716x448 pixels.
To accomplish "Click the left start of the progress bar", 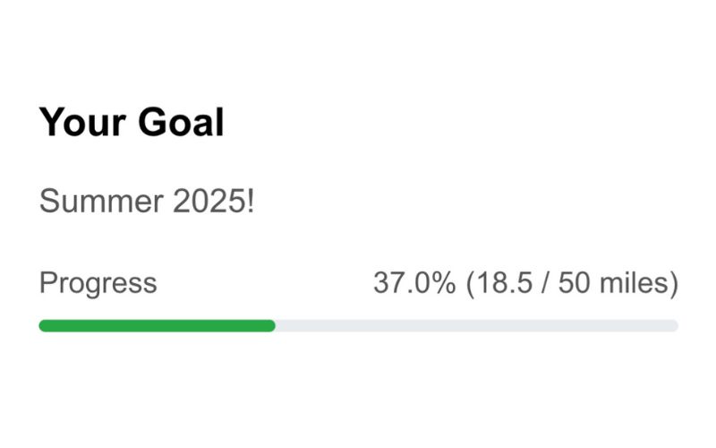I will (43, 325).
